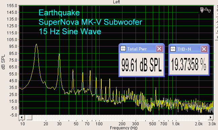The width and height of the screenshot is (218, 130).
Task: Click the 95.0 tick label on Y axis
Action: pyautogui.click(x=13, y=46)
